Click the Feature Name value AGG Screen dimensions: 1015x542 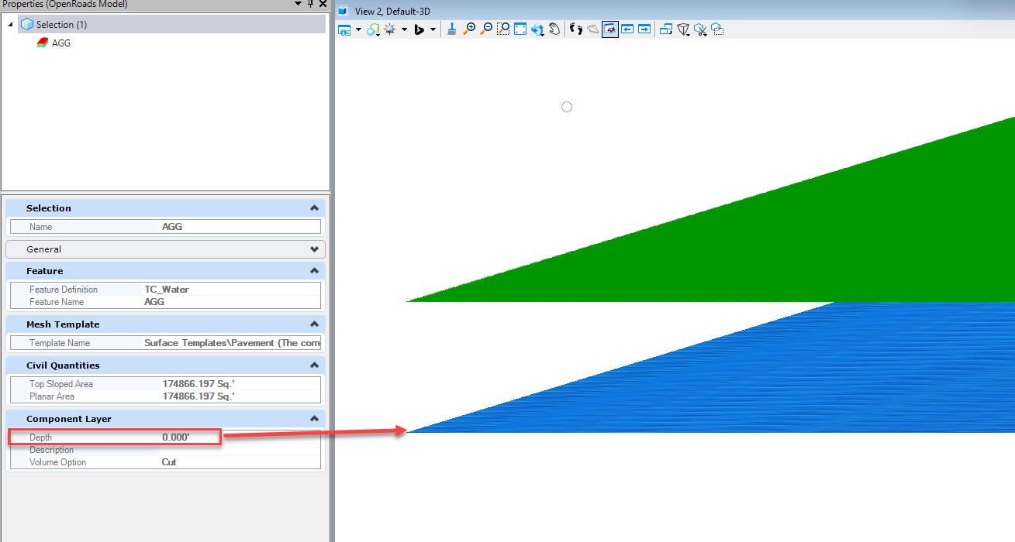click(154, 302)
